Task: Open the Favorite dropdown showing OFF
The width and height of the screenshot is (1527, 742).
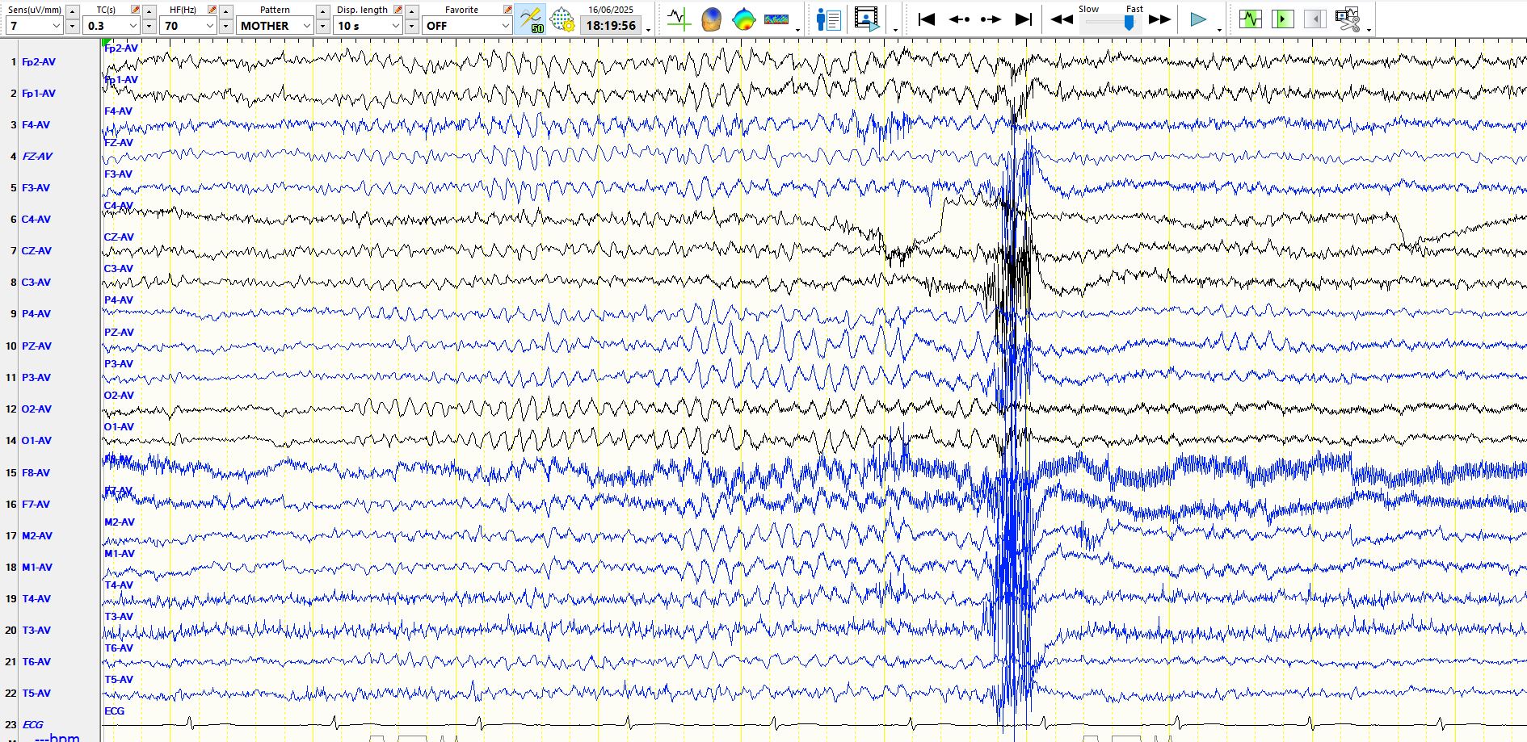Action: coord(467,26)
